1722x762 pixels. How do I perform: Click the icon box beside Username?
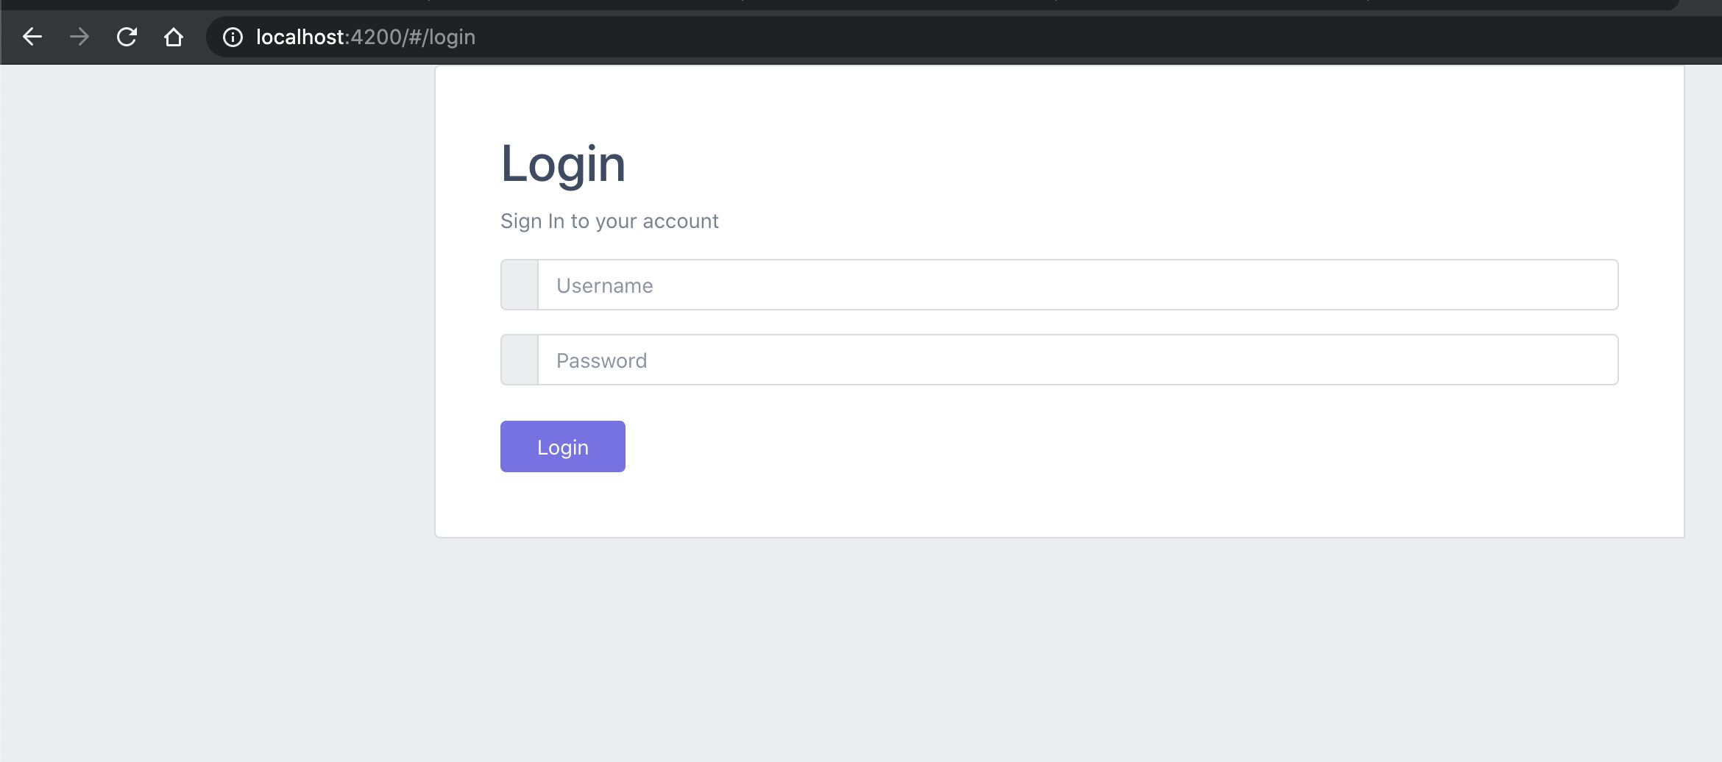(520, 285)
